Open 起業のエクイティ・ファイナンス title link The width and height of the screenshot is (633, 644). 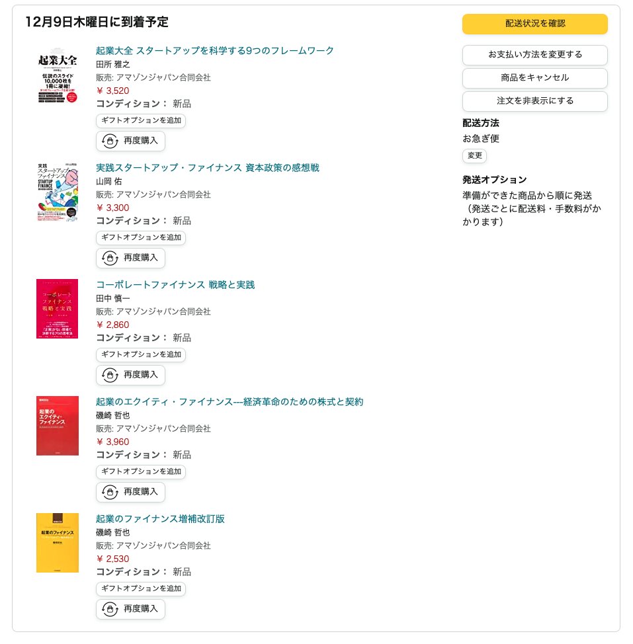(x=230, y=402)
